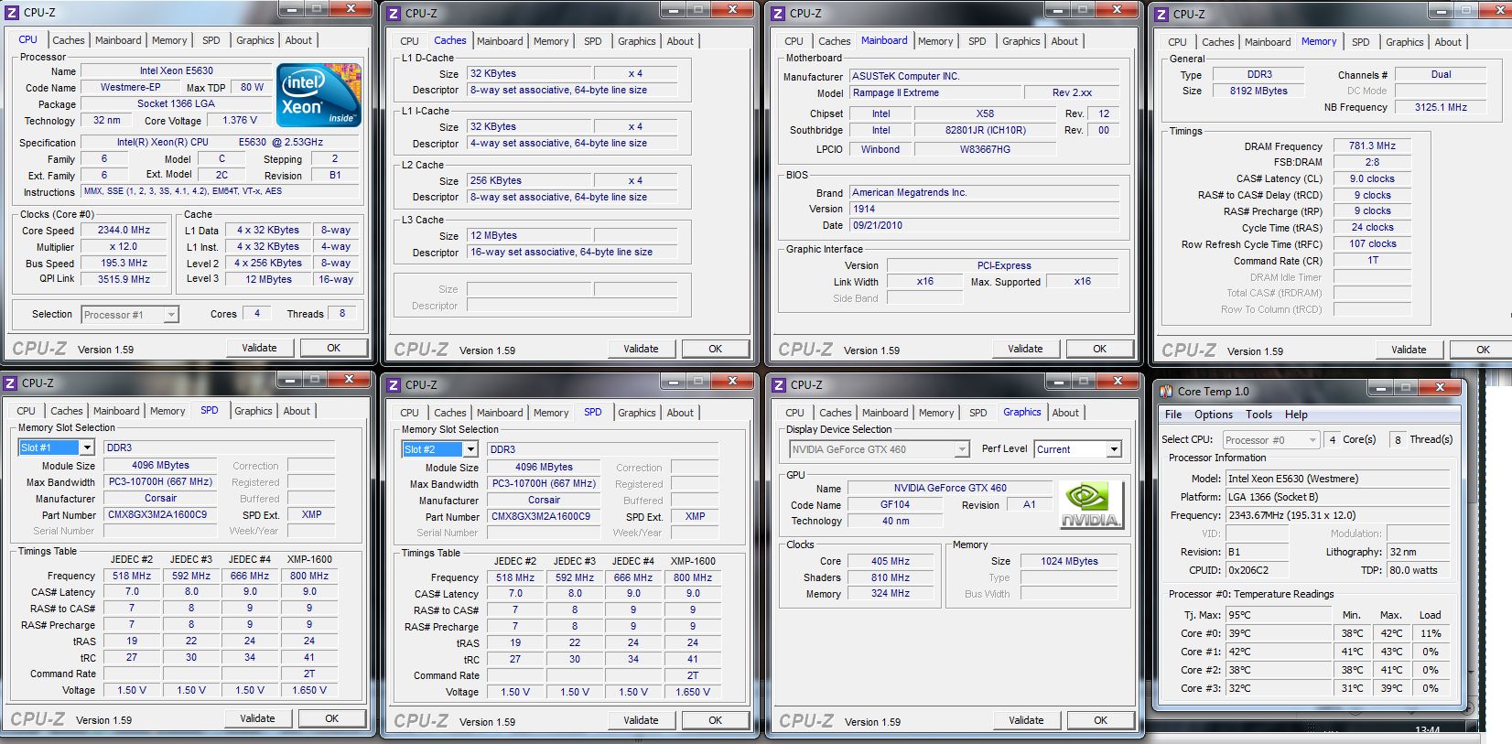Switch to About tab in the Intel Xeon processor window

click(x=298, y=40)
